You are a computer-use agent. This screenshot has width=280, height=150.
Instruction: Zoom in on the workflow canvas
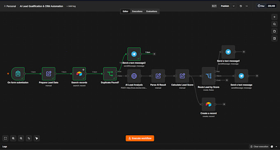click(13, 138)
